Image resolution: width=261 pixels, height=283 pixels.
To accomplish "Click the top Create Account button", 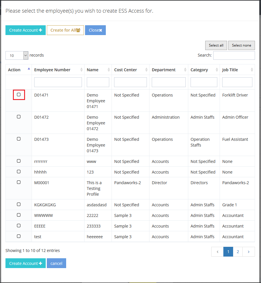I will tap(26, 30).
